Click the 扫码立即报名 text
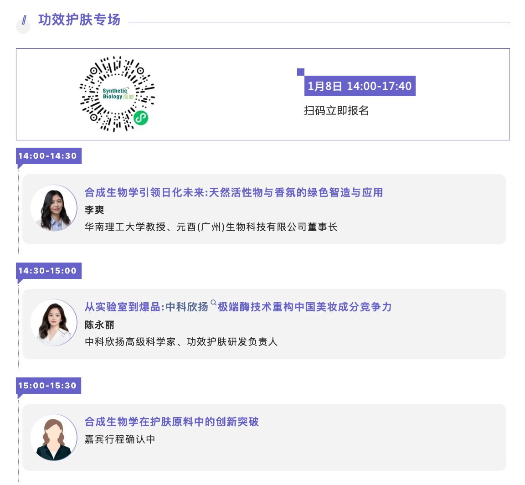Screen dimensions: 525x485 point(336,111)
